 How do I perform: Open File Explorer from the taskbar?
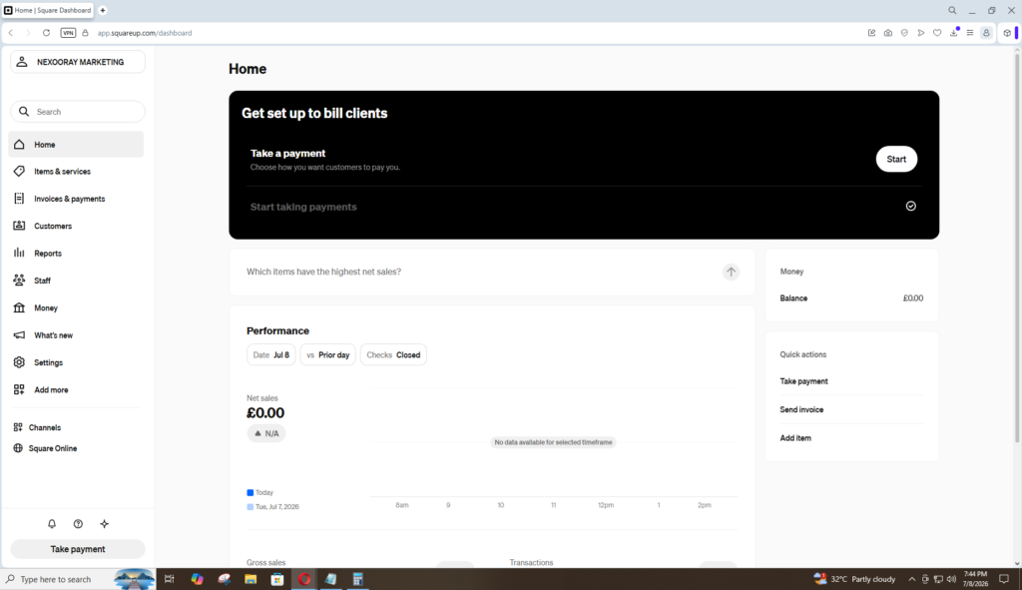[251, 579]
